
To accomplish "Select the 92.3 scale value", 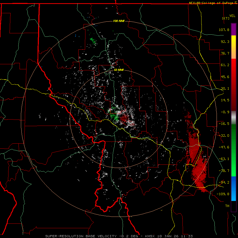I will click(x=225, y=42).
